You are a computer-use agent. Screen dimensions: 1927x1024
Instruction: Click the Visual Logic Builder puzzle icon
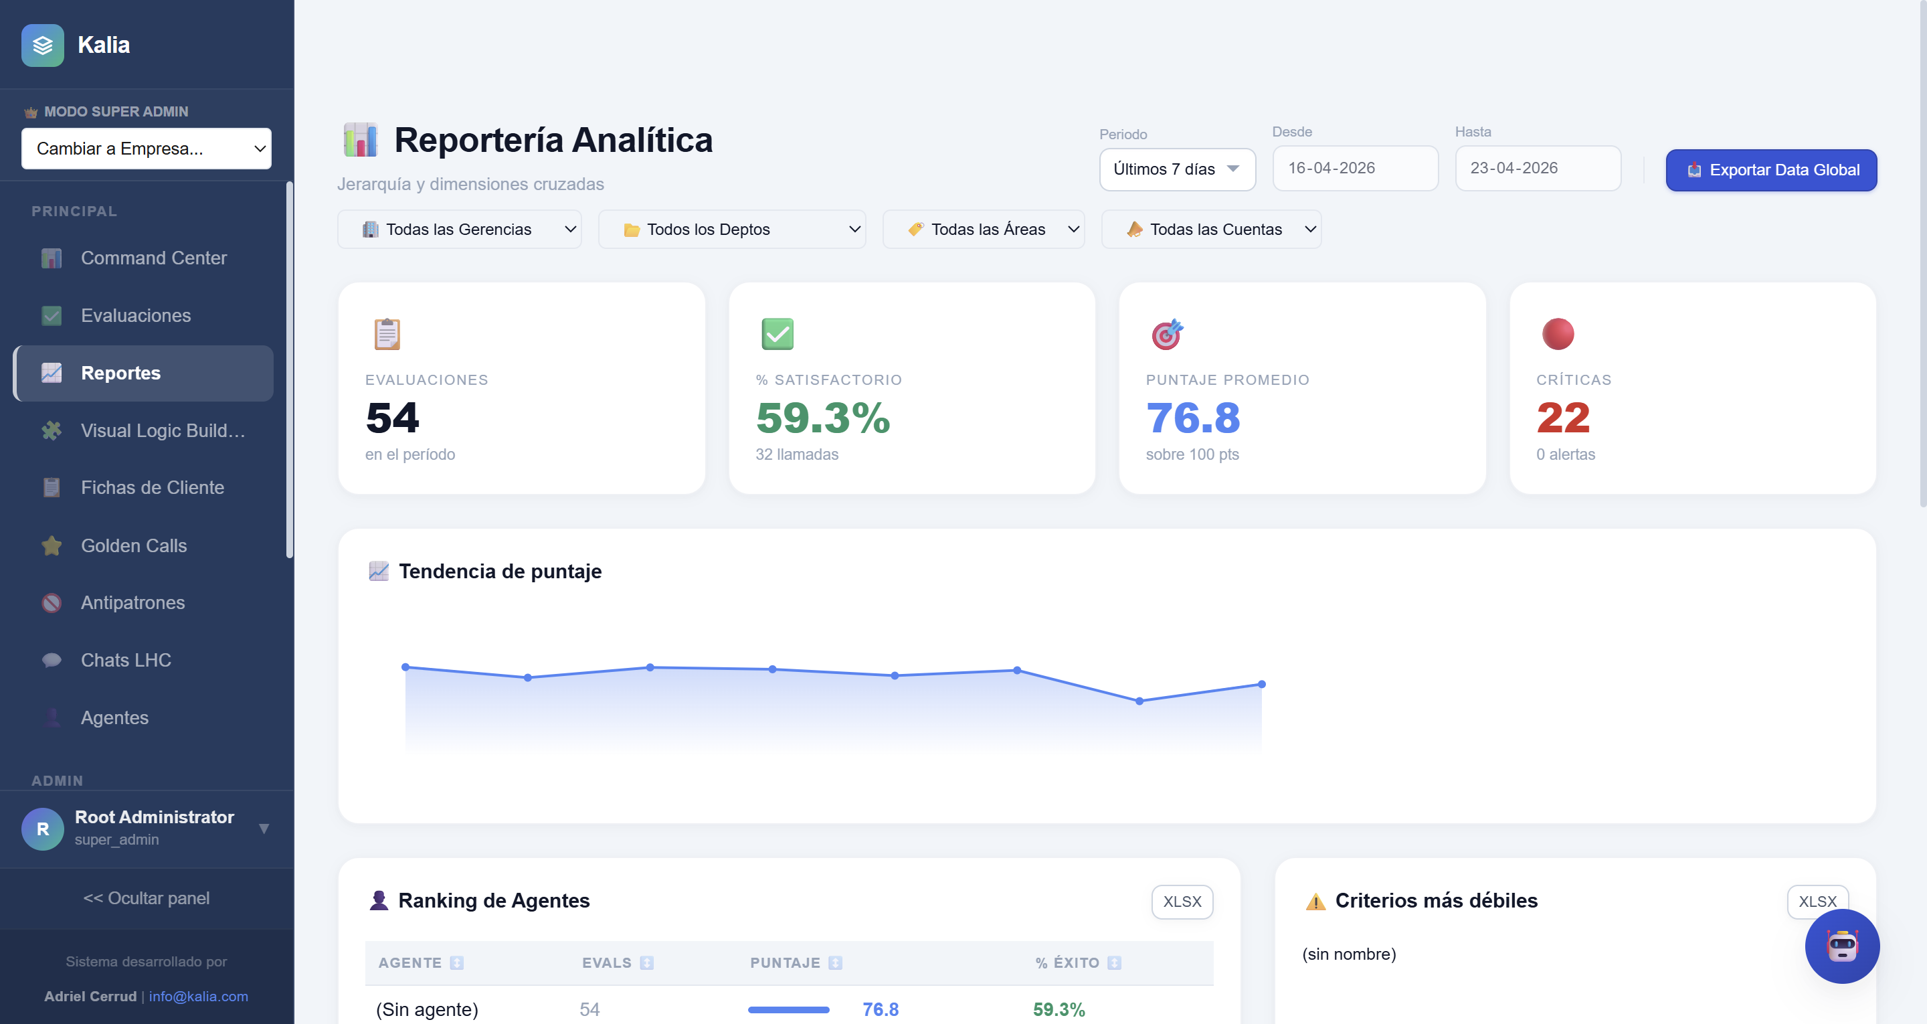pos(52,430)
